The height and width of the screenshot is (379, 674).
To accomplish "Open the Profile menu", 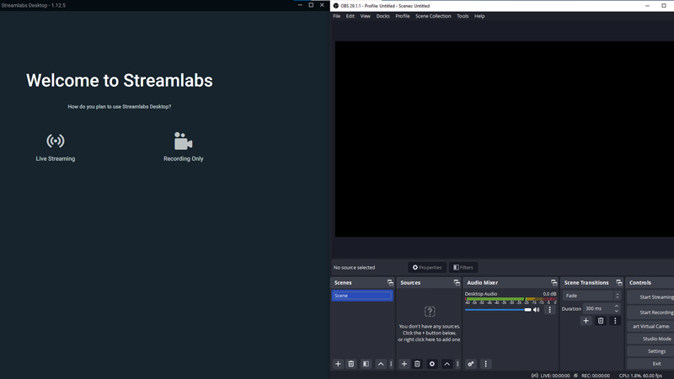I will coord(403,16).
